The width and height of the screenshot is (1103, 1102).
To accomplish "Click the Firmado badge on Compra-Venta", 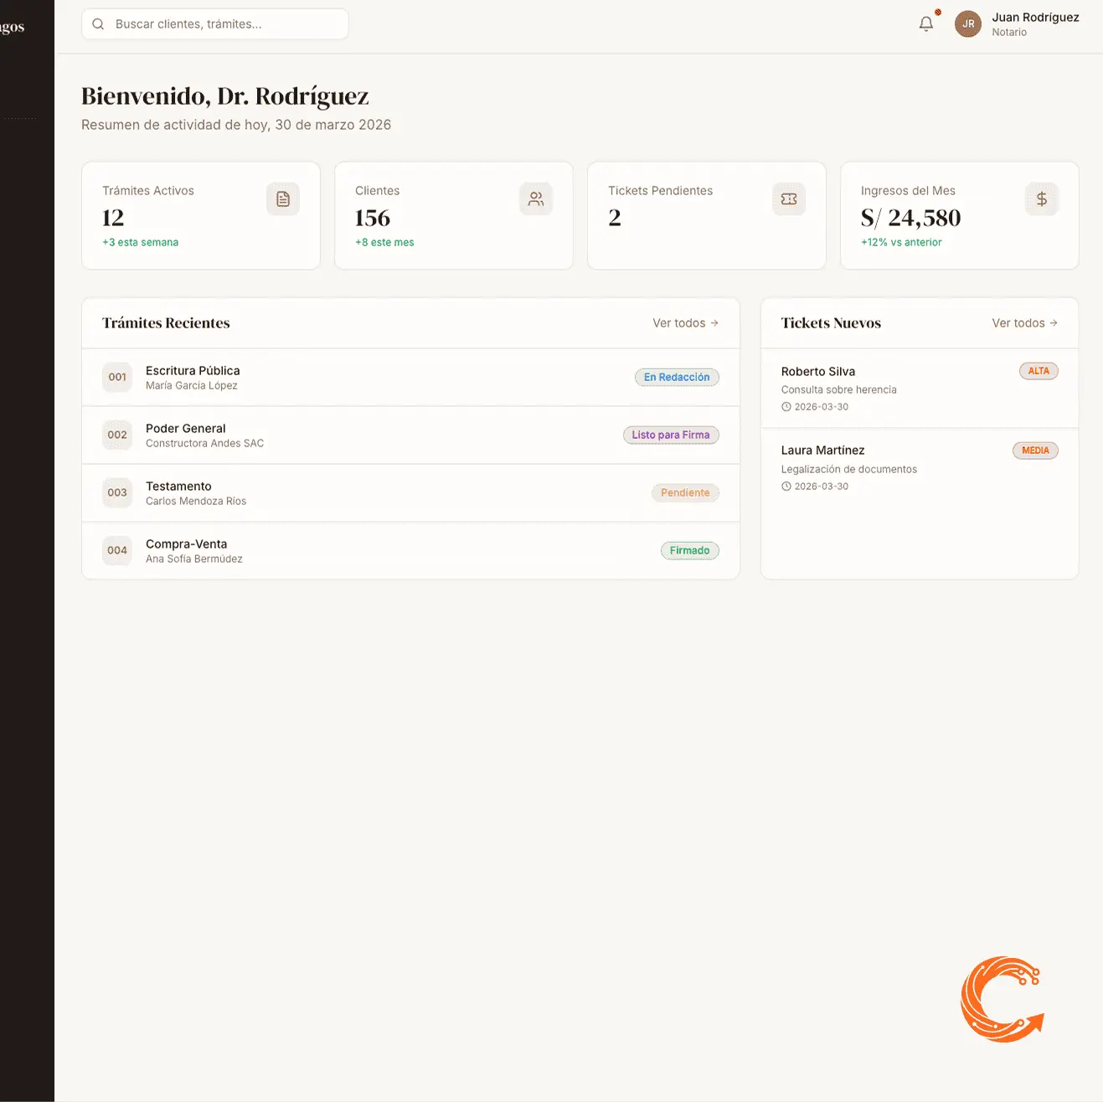I will [x=689, y=550].
